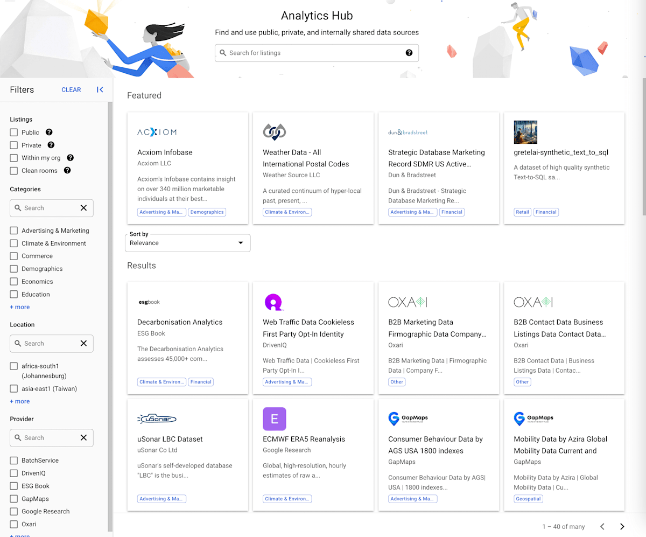Open help icon next to Private
The image size is (646, 537).
[51, 145]
